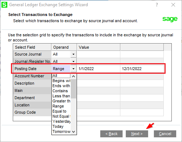Choose 'Not Equal to' in the operand list
This screenshot has width=182, height=142.
point(61,116)
